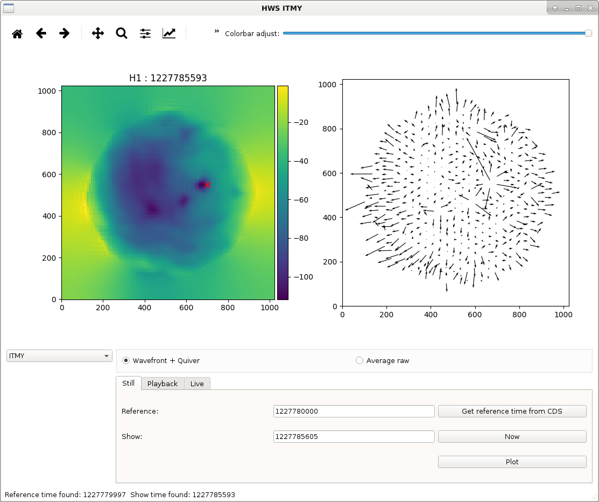Open Configure subplots sliders icon
The width and height of the screenshot is (599, 502).
pyautogui.click(x=145, y=33)
